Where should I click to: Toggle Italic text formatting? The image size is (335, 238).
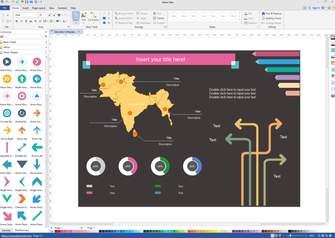click(x=21, y=21)
